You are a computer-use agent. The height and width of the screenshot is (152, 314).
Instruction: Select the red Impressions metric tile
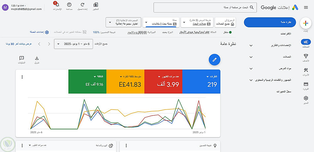pos(163,82)
